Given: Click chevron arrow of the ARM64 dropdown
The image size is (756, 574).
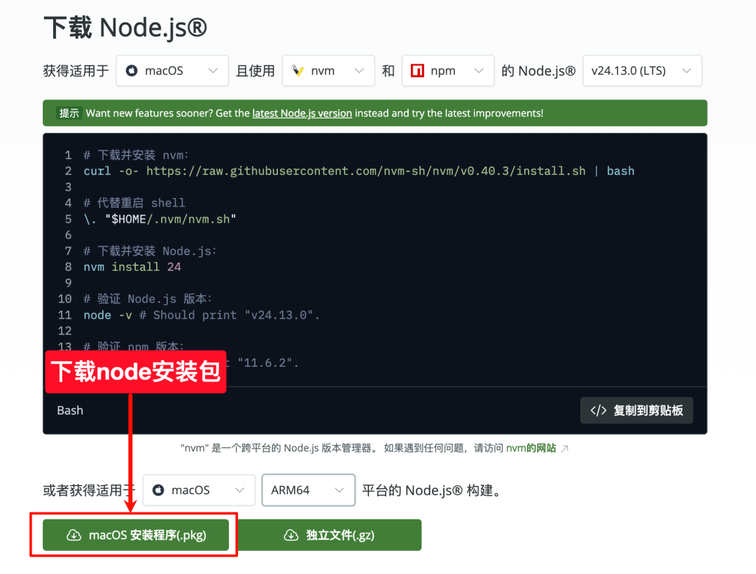Looking at the screenshot, I should 339,490.
